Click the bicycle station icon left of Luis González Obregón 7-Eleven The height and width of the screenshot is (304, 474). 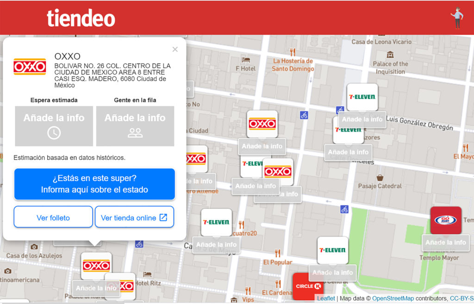point(340,110)
